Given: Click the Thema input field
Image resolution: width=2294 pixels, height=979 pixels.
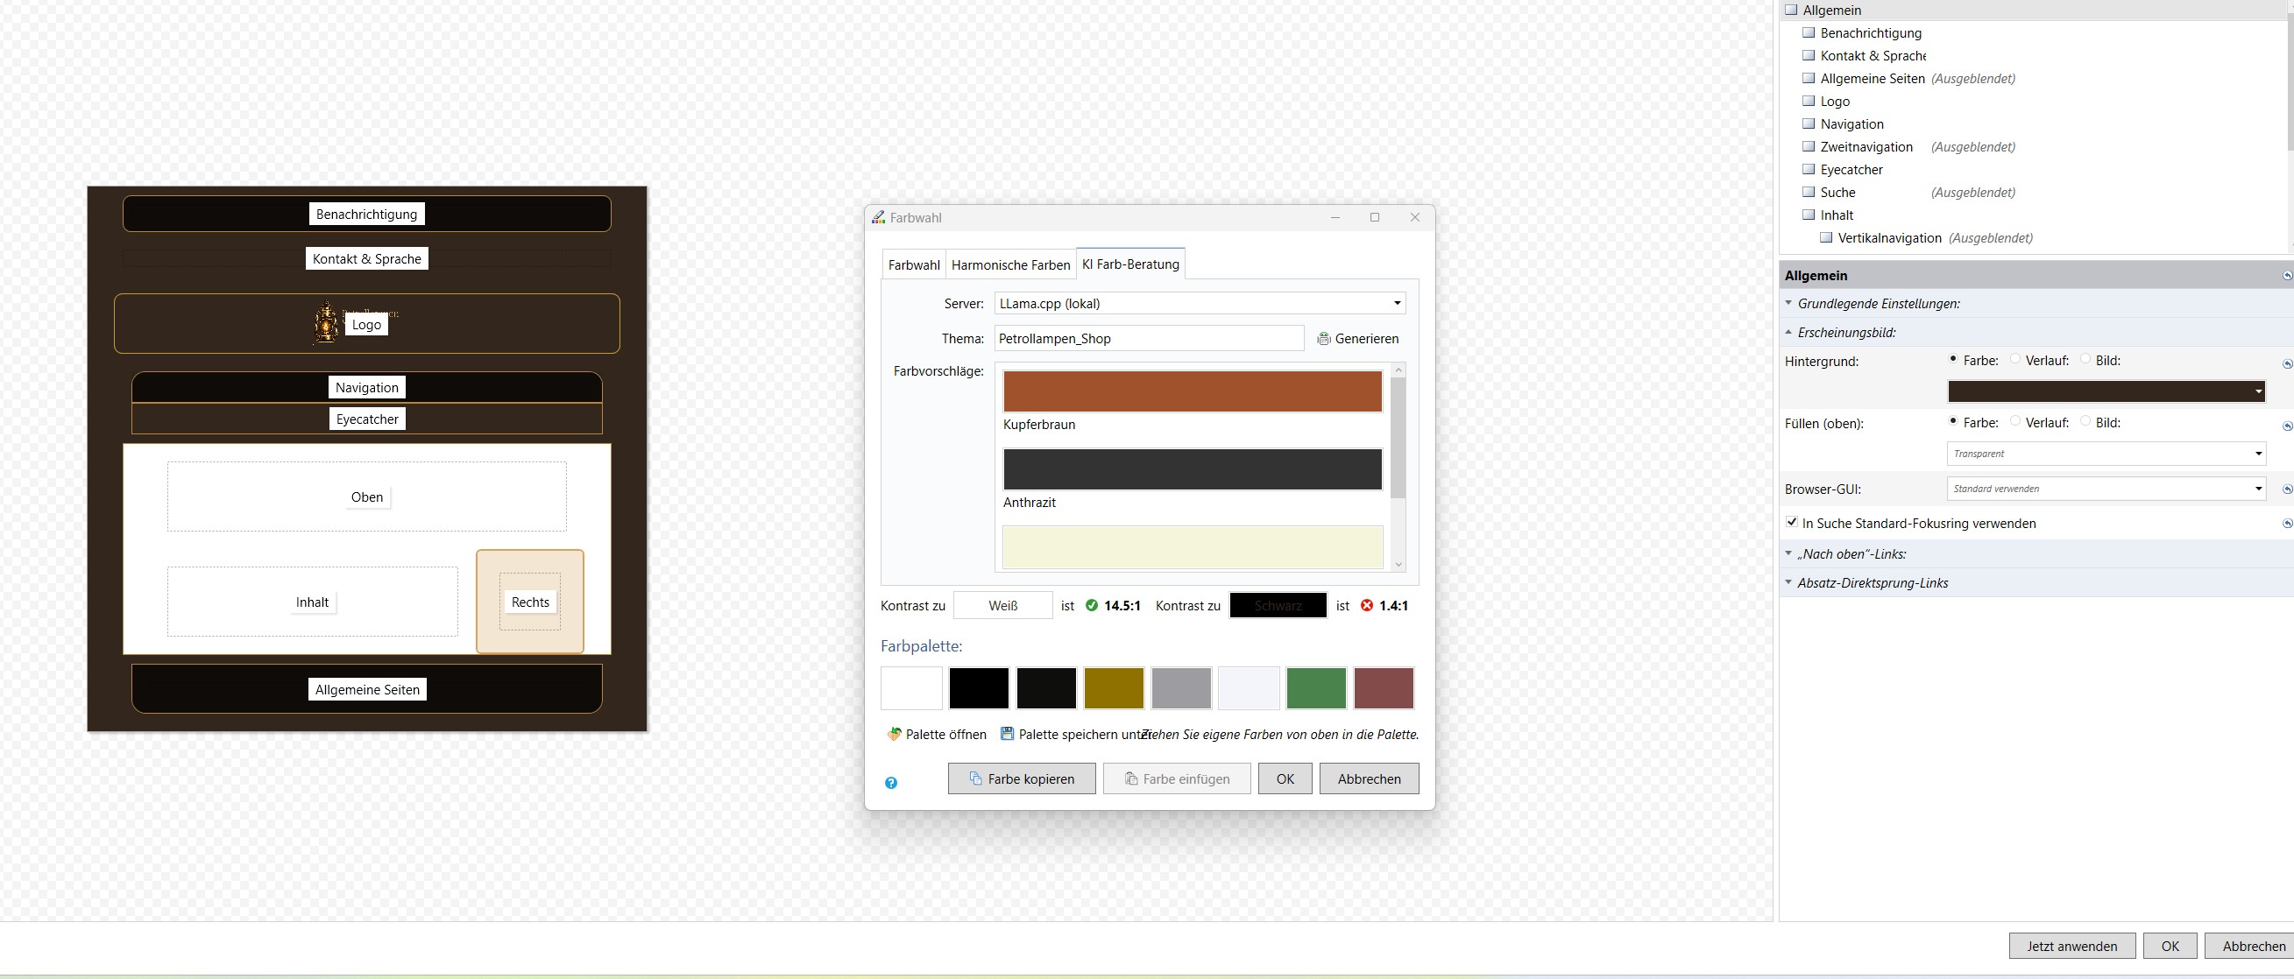Looking at the screenshot, I should pos(1149,338).
